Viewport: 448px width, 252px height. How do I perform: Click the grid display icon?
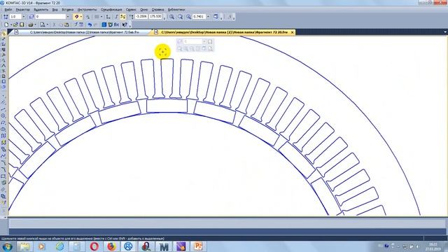97,17
